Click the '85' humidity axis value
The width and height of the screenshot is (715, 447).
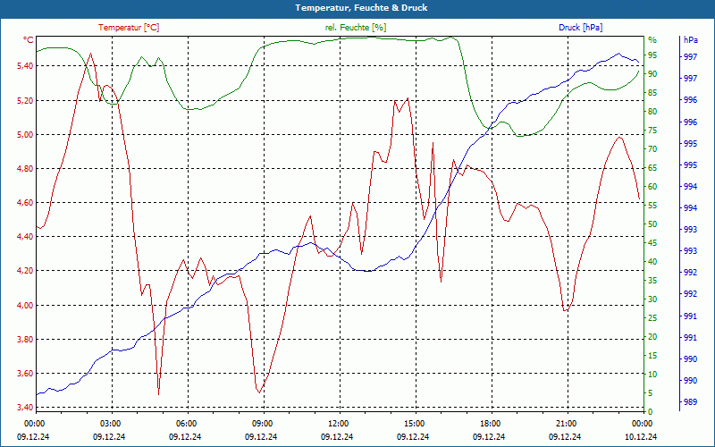(652, 93)
